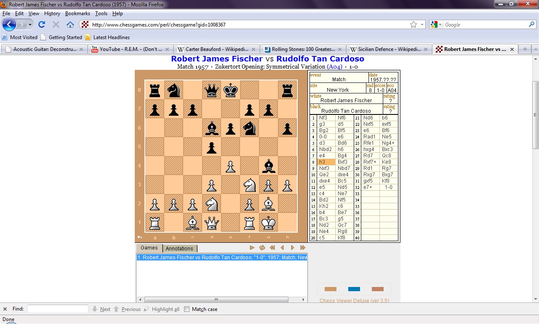Switch to the YouTube R.E.M. tab
539x324 pixels.
[131, 49]
